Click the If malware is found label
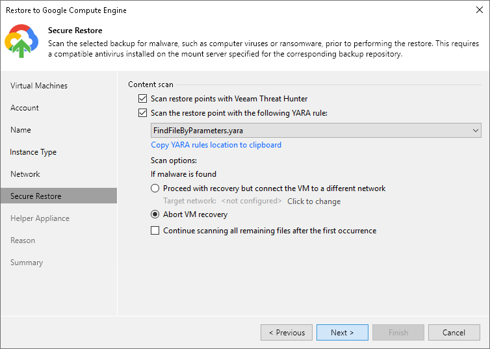This screenshot has width=490, height=349. click(183, 174)
